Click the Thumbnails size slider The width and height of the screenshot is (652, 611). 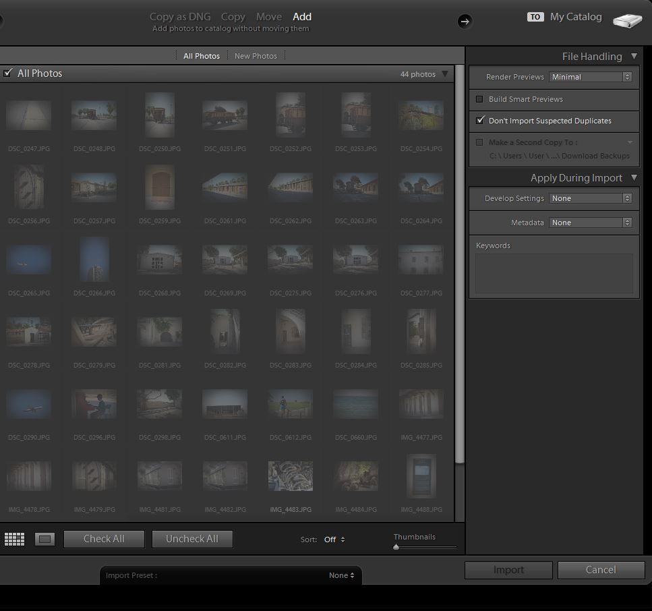coord(425,547)
